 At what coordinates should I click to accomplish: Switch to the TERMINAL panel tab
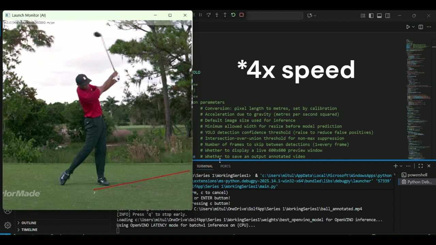[204, 166]
